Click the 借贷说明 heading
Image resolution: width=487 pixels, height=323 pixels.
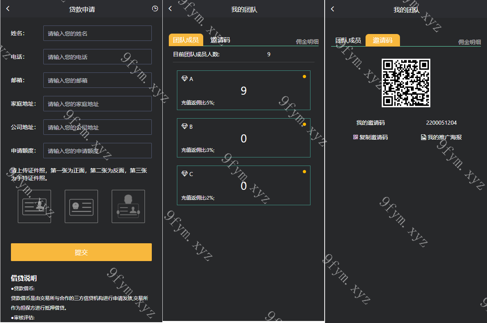(x=24, y=278)
